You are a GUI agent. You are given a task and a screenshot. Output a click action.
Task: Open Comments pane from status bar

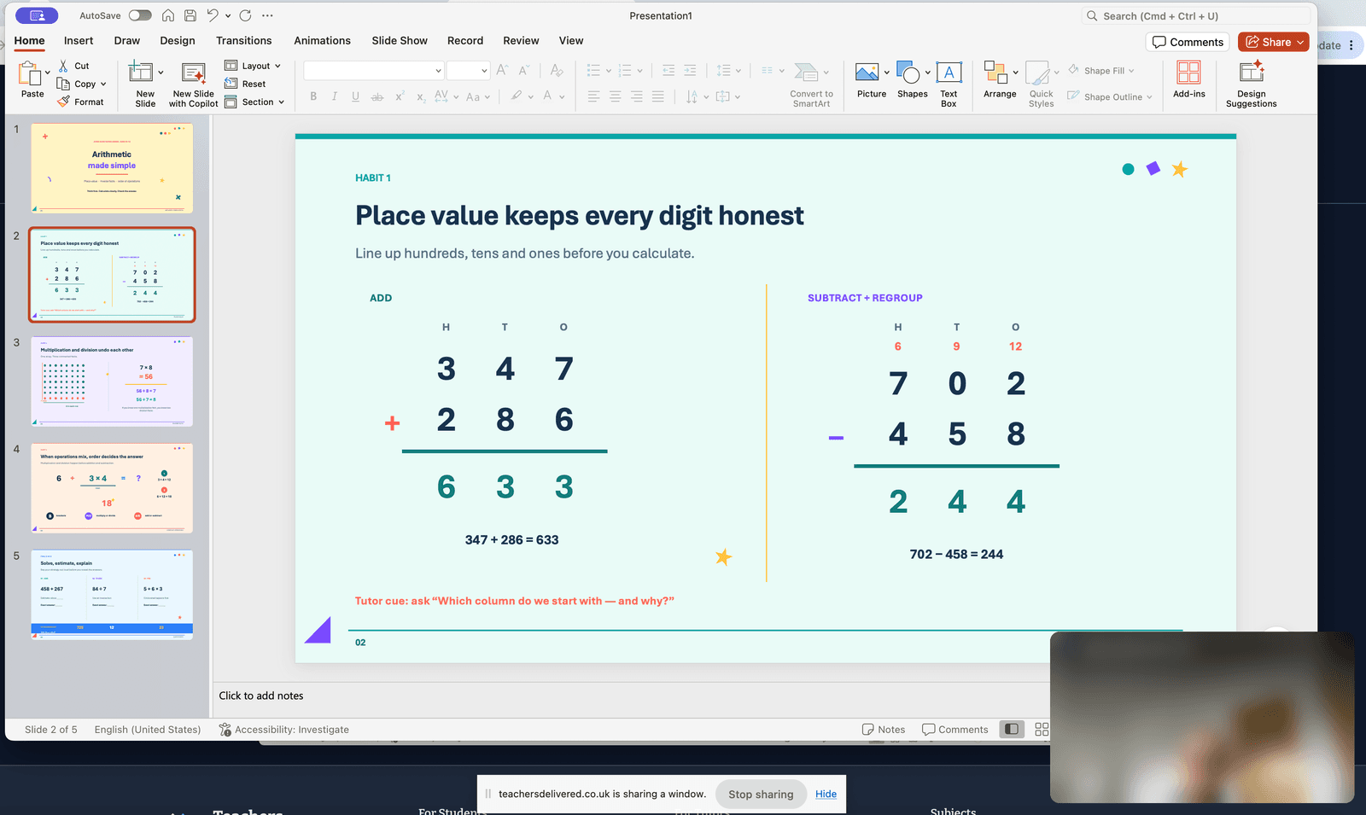955,730
